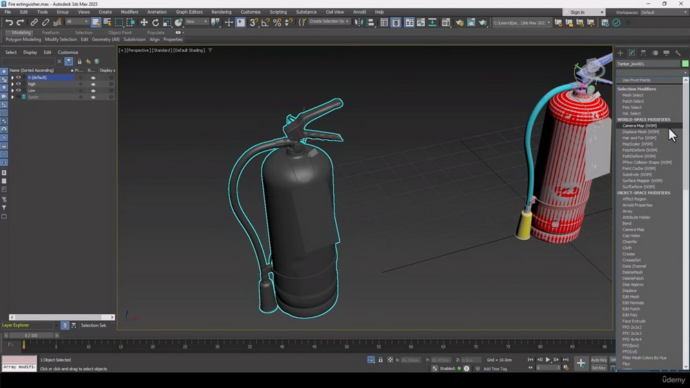The image size is (690, 388).
Task: Click the green object color swatch
Action: pos(685,63)
